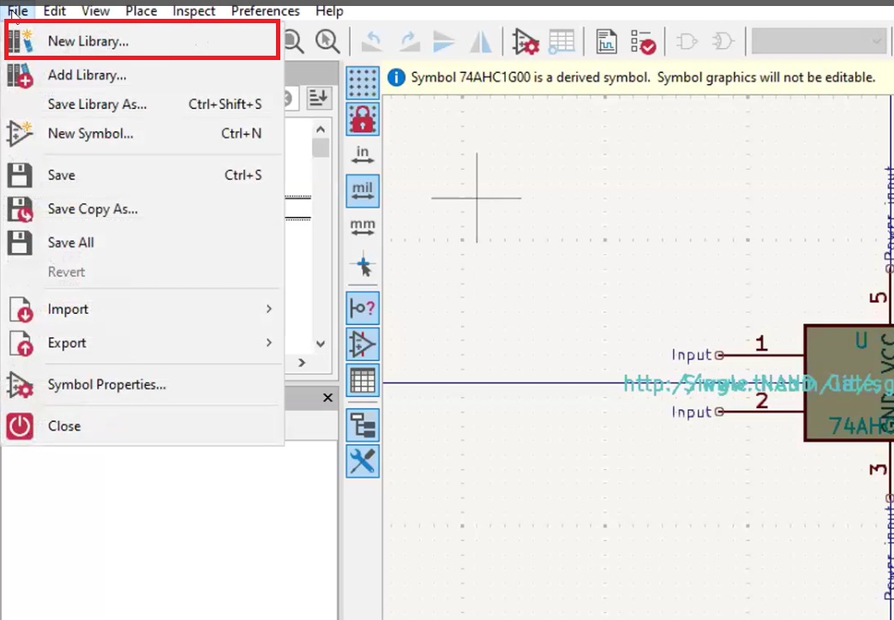
Task: Set units to millimeters
Action: (x=363, y=226)
